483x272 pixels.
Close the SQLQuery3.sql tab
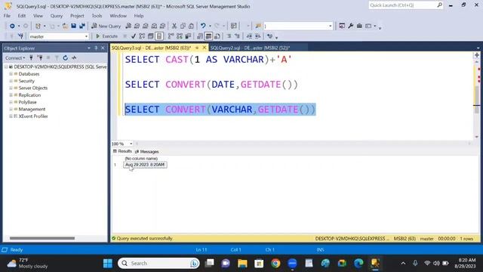click(205, 48)
